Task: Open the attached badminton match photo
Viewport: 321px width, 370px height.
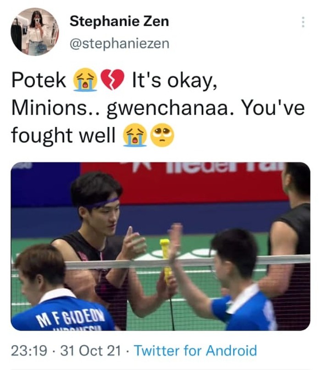Action: 160,246
